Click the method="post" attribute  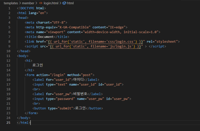coord(80,75)
